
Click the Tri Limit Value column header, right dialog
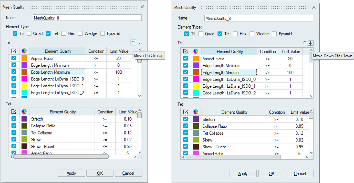(291, 51)
